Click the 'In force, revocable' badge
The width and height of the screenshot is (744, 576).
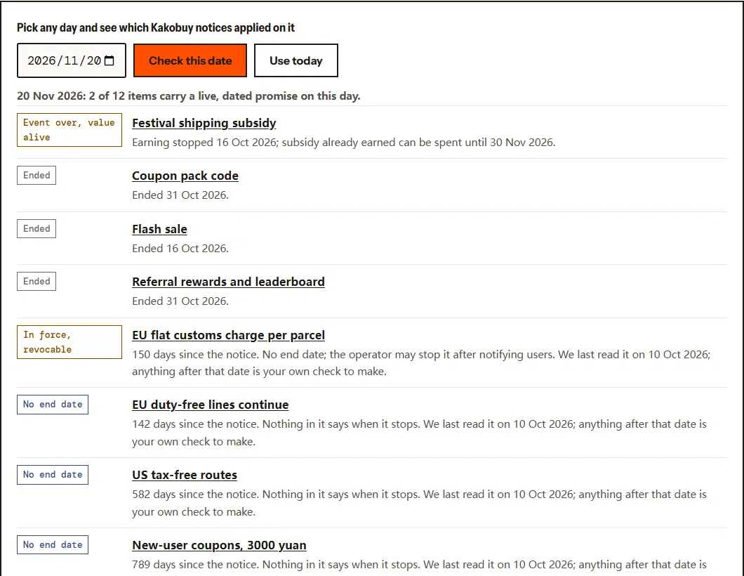[69, 342]
